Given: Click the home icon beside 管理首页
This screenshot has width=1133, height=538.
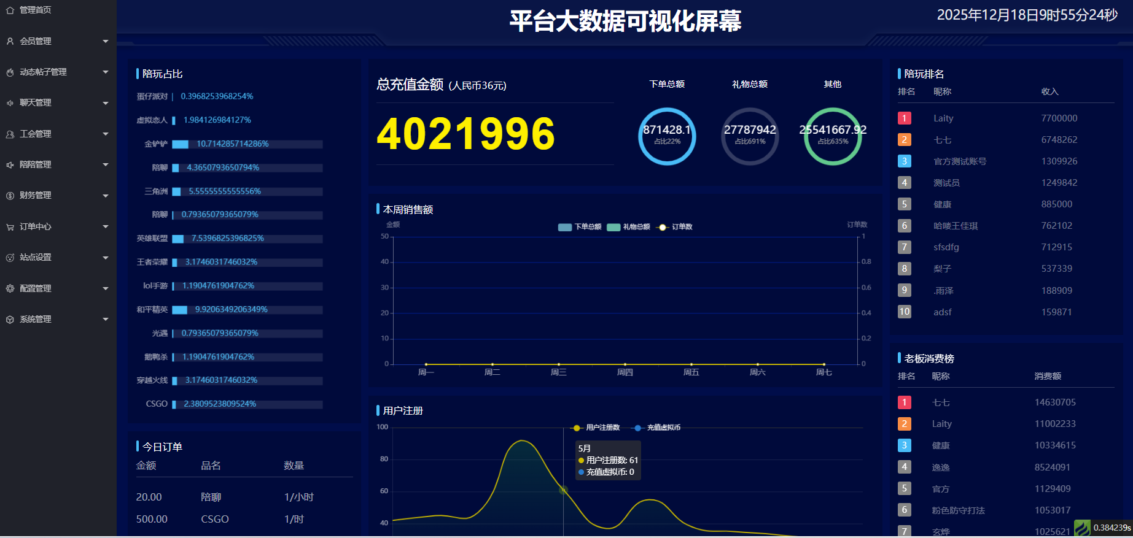Looking at the screenshot, I should tap(10, 10).
